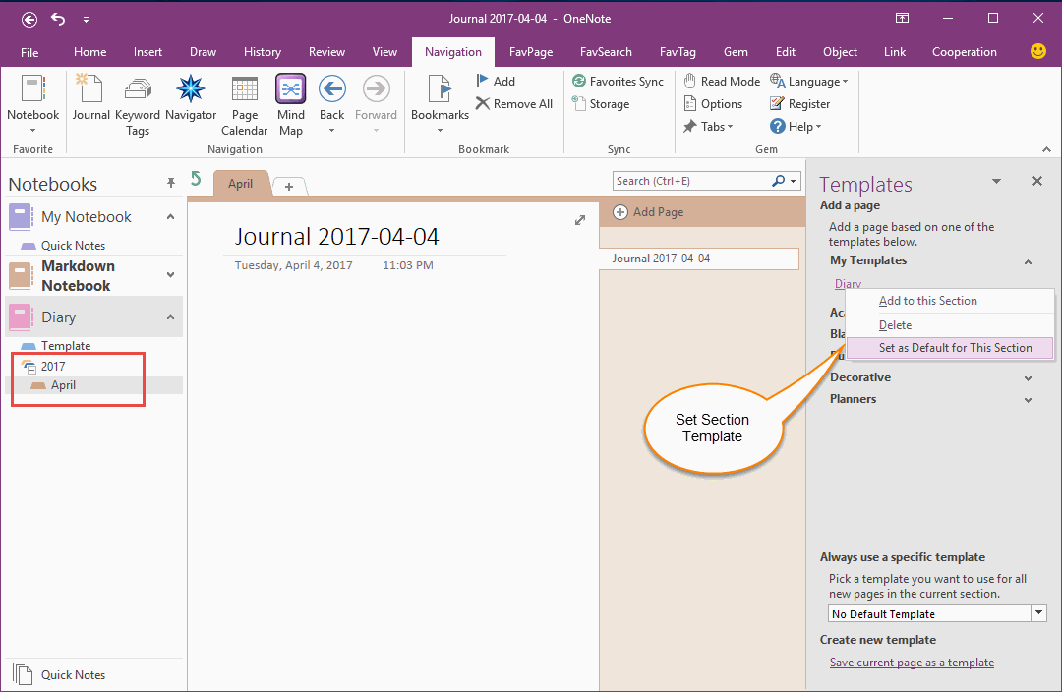Open the Help dropdown
Viewport: 1062px width, 692px height.
tap(796, 126)
